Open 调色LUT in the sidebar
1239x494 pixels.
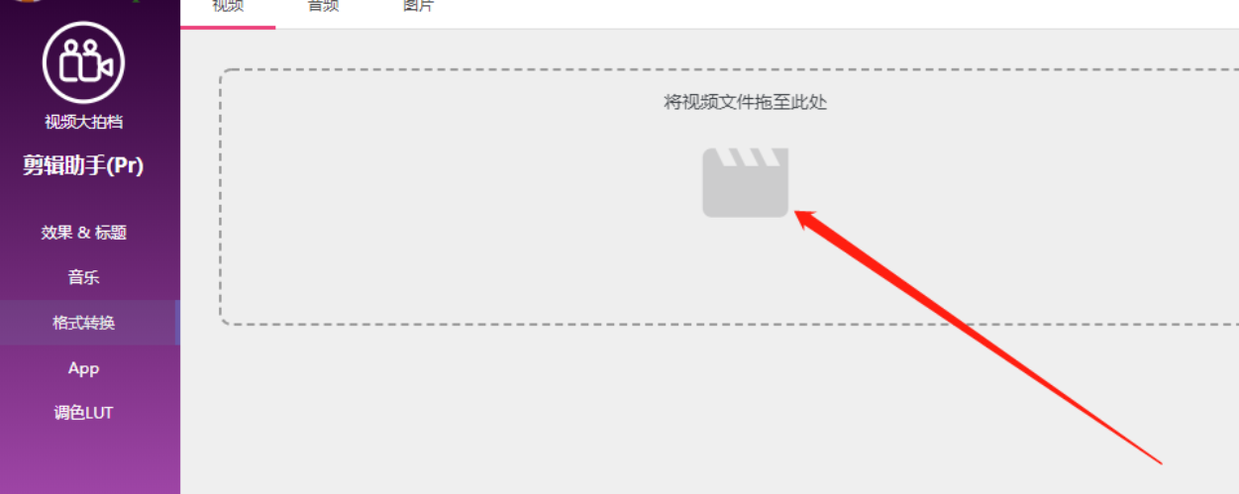pyautogui.click(x=83, y=413)
